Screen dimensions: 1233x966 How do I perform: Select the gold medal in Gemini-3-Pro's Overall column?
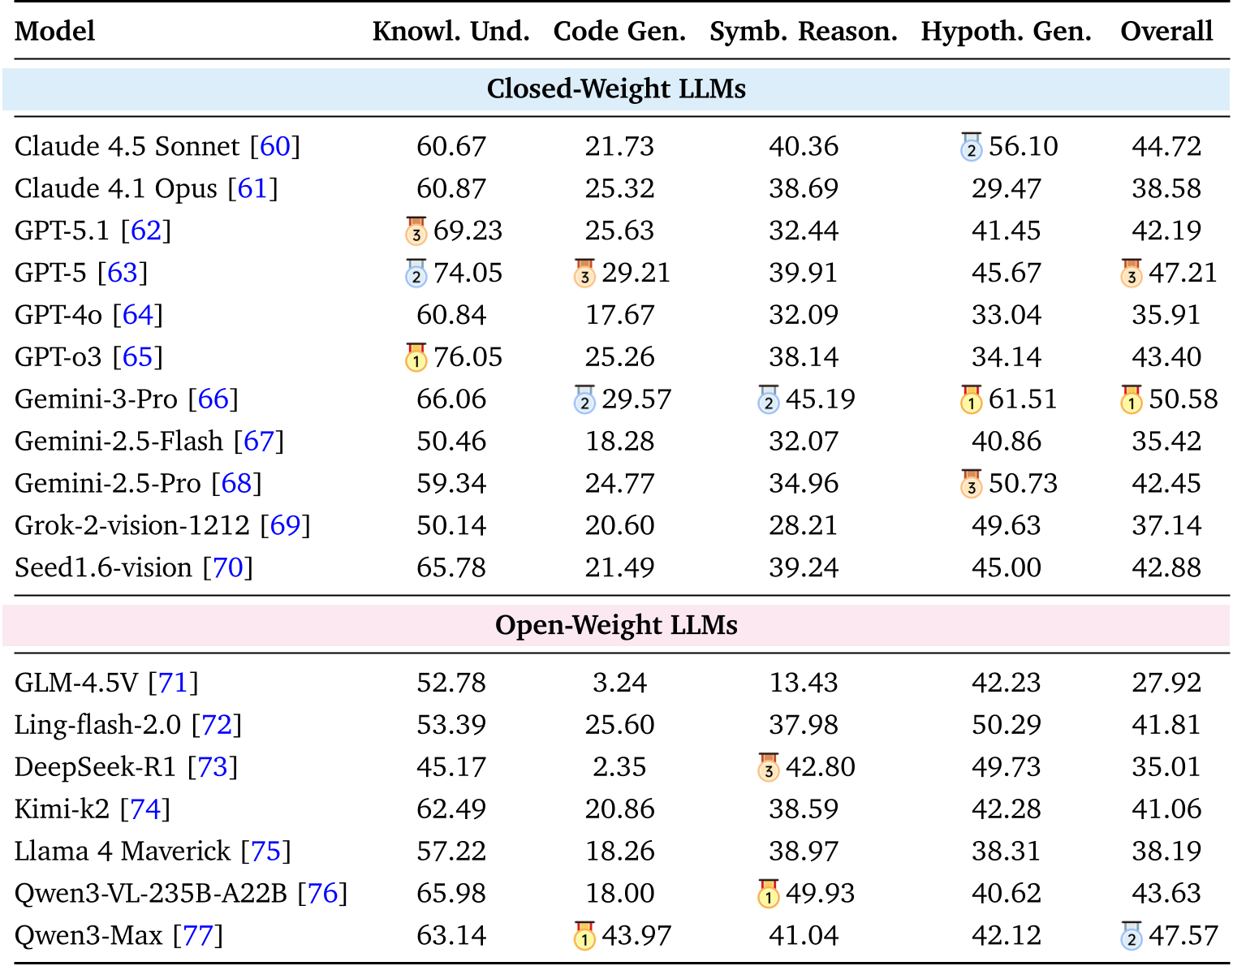click(1132, 400)
